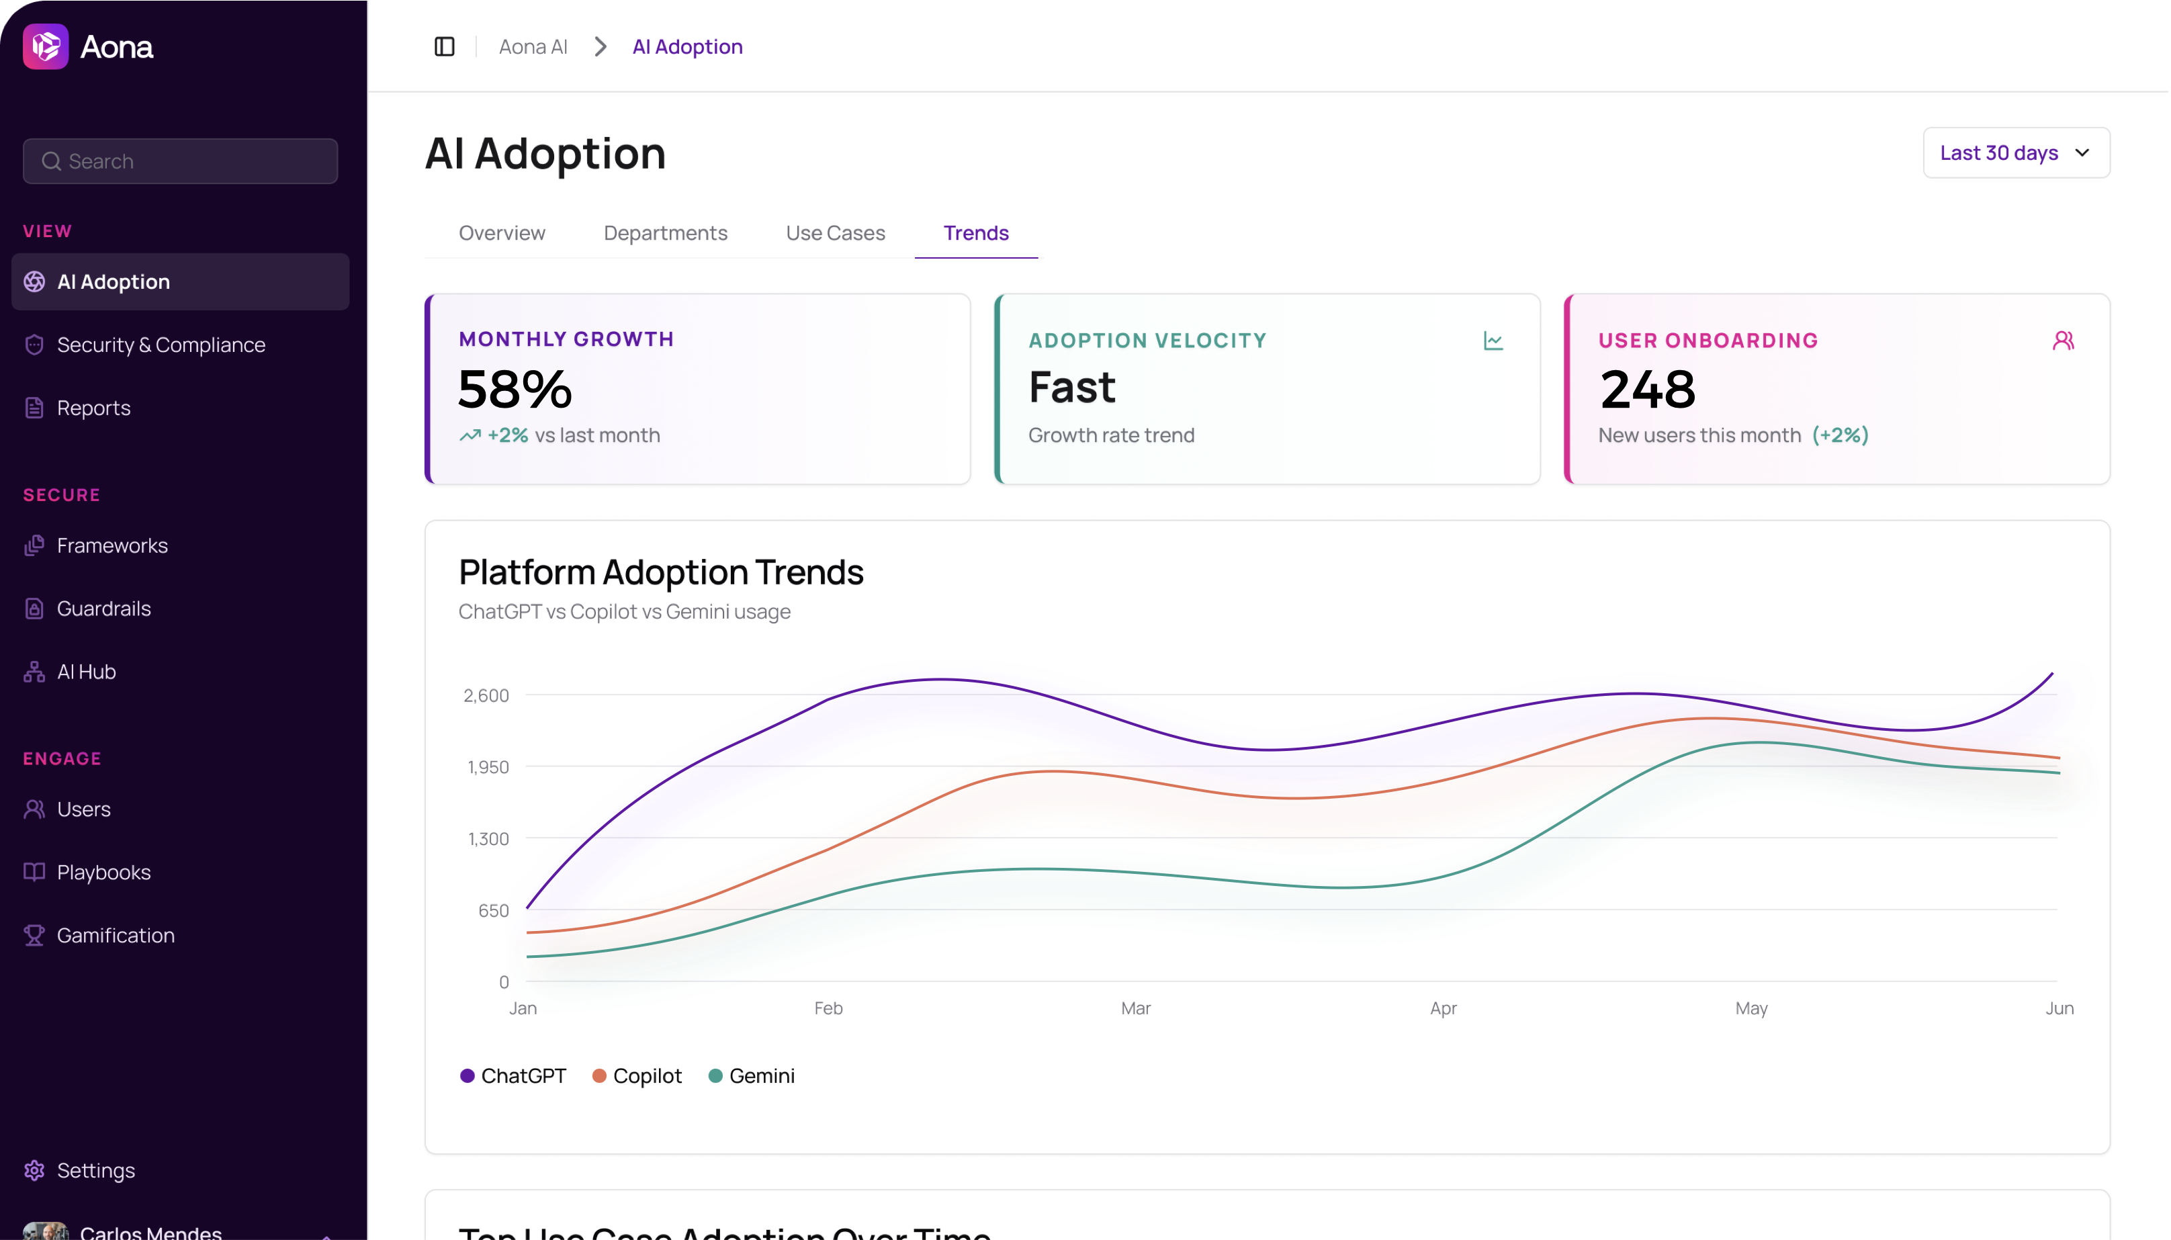Viewport: 2171px width, 1240px height.
Task: Click the Frameworks icon in sidebar
Action: [x=34, y=545]
